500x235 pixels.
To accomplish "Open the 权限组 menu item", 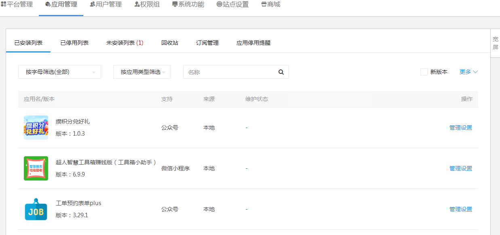I will click(x=147, y=5).
